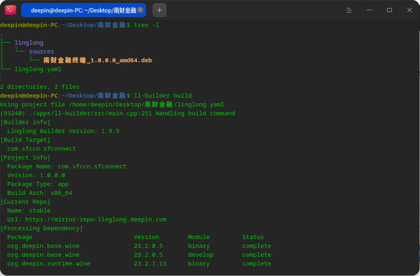Close the deepin@deepin-PC terminal tab
The height and width of the screenshot is (276, 420).
(140, 10)
